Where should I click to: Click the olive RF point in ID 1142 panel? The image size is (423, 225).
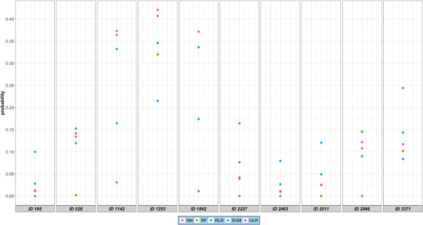coord(117,182)
